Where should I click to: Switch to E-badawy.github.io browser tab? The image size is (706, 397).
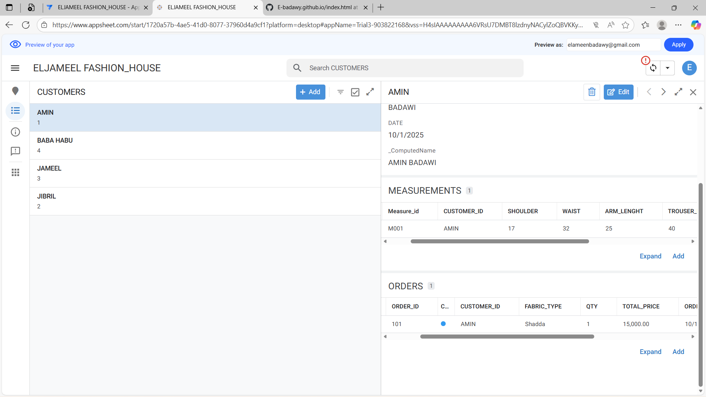click(x=317, y=7)
